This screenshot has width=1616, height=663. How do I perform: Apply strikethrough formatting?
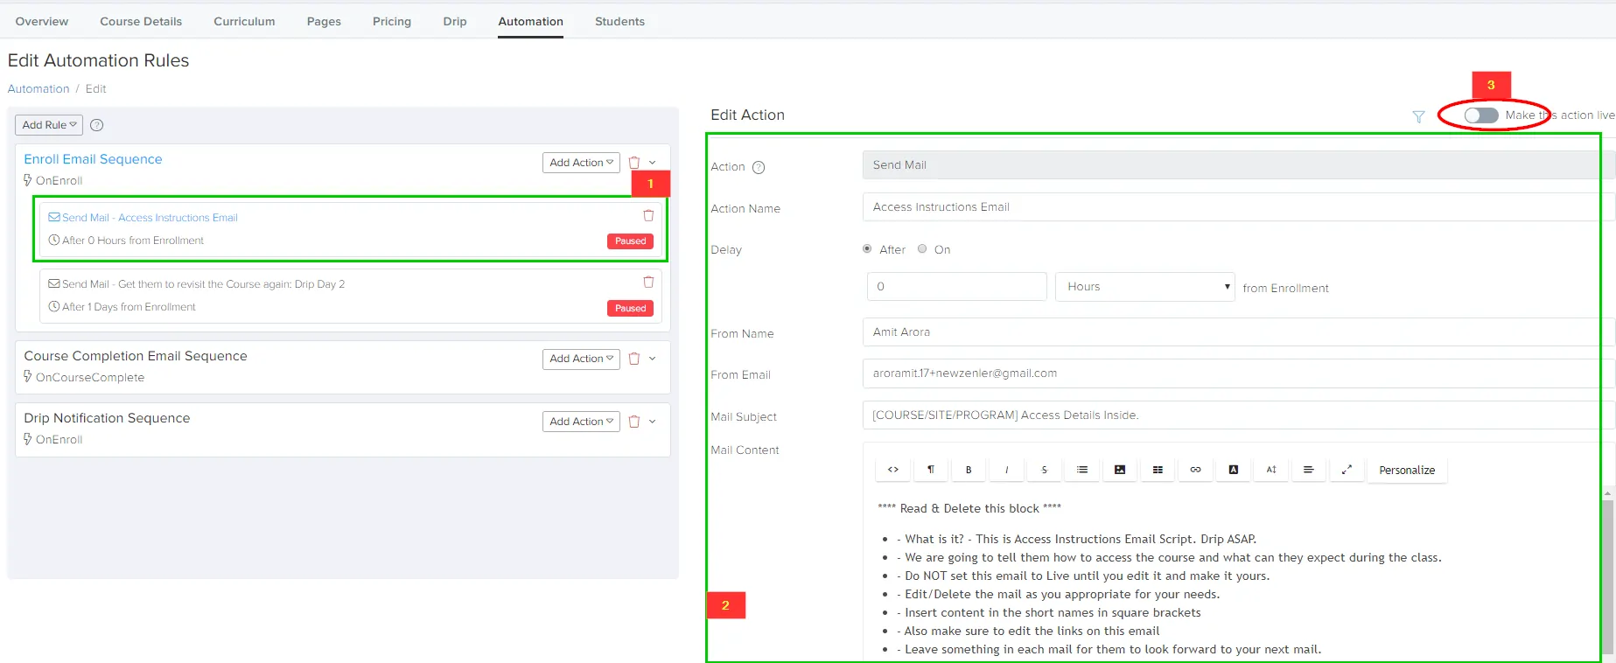(1044, 470)
